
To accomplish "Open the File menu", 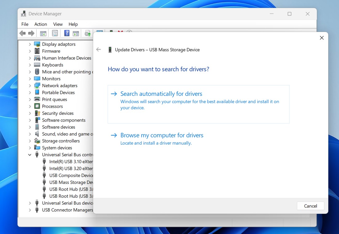I will coord(25,24).
